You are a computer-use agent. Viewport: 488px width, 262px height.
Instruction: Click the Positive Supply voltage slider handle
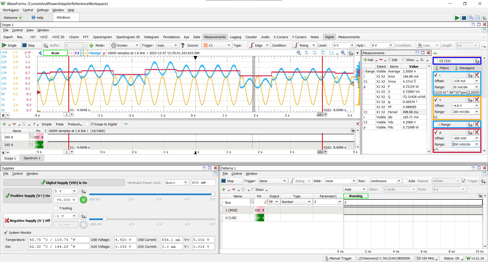(x=213, y=194)
